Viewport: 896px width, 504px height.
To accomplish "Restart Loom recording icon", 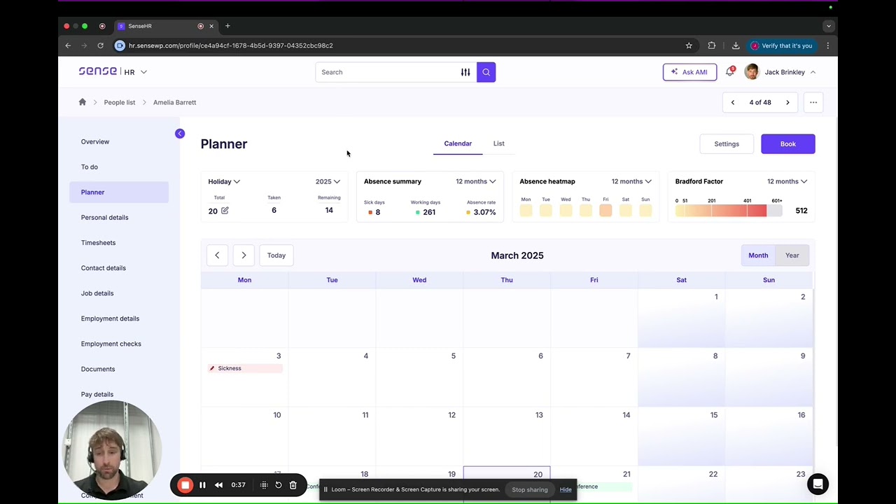I will pyautogui.click(x=279, y=485).
